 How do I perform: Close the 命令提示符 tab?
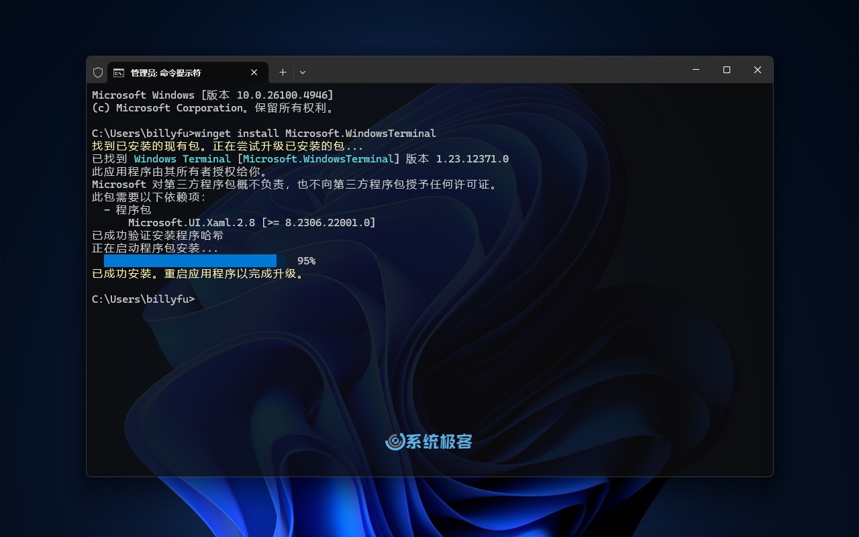pyautogui.click(x=254, y=72)
